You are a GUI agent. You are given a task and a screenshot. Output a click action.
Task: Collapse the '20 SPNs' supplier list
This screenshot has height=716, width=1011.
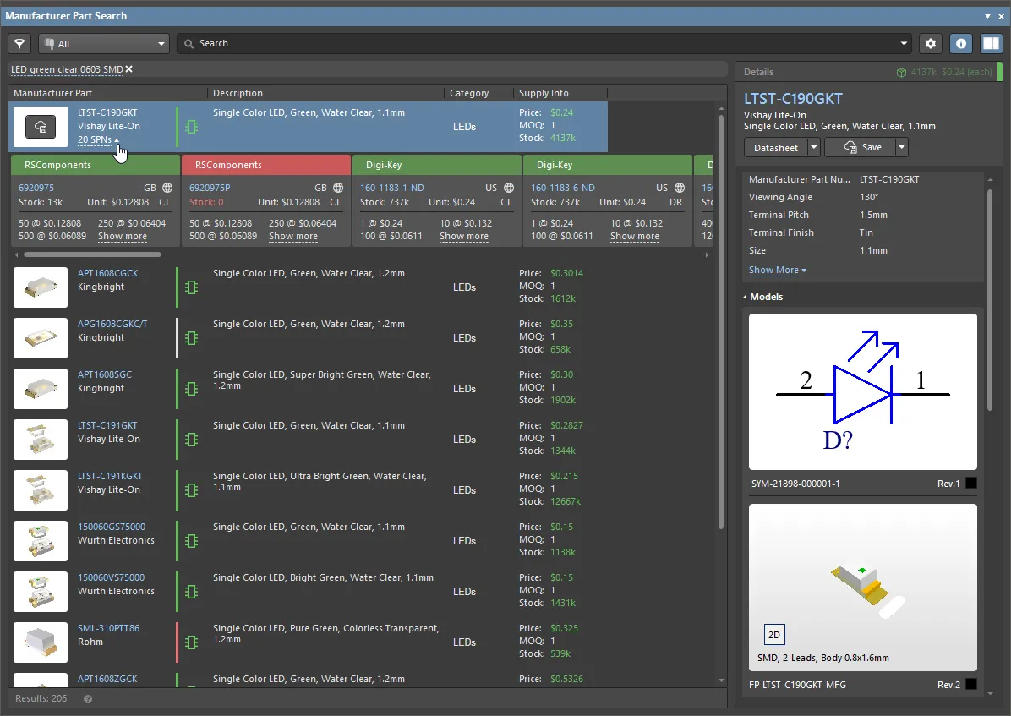pos(99,140)
